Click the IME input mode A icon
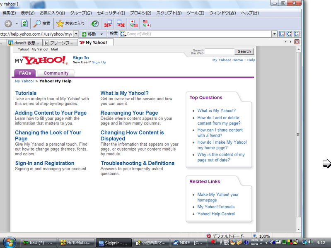The width and height of the screenshot is (331, 248). click(221, 243)
